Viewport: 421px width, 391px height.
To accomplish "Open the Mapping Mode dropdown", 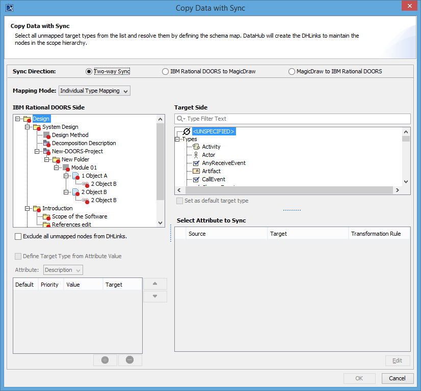I will pos(95,91).
